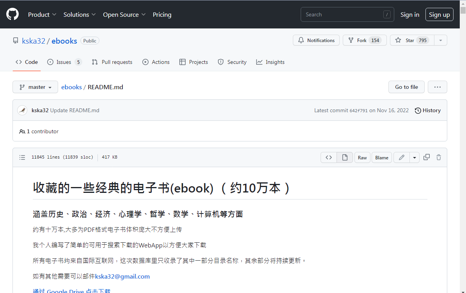Image resolution: width=466 pixels, height=293 pixels.
Task: Click the 收藏的一些经典的电子书 heading
Action: click(x=161, y=188)
